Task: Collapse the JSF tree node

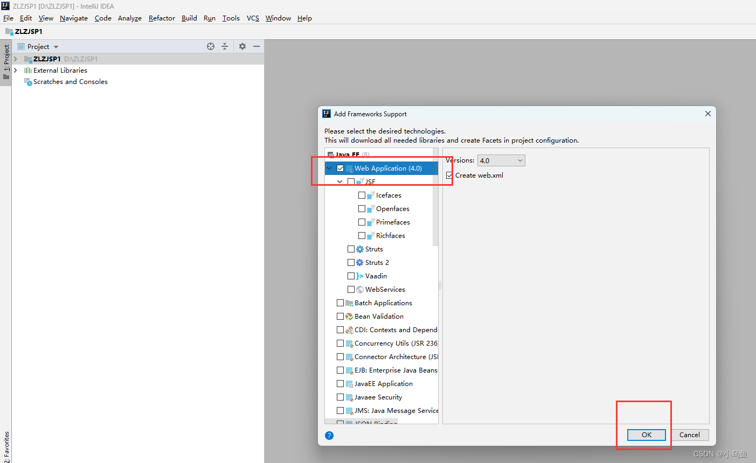Action: point(339,182)
